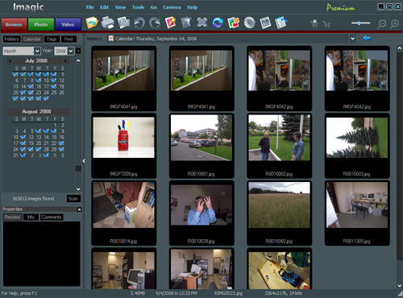The height and width of the screenshot is (298, 403).
Task: Open the View menu
Action: click(120, 7)
